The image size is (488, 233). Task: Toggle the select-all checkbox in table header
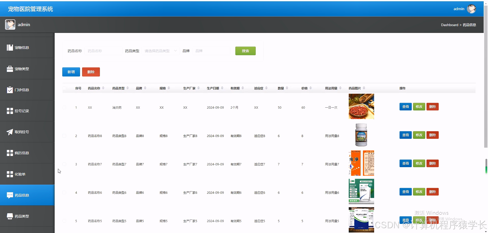(64, 88)
